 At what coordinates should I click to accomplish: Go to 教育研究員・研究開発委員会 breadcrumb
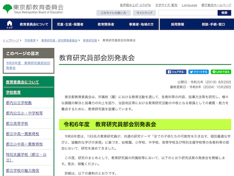pos(59,40)
